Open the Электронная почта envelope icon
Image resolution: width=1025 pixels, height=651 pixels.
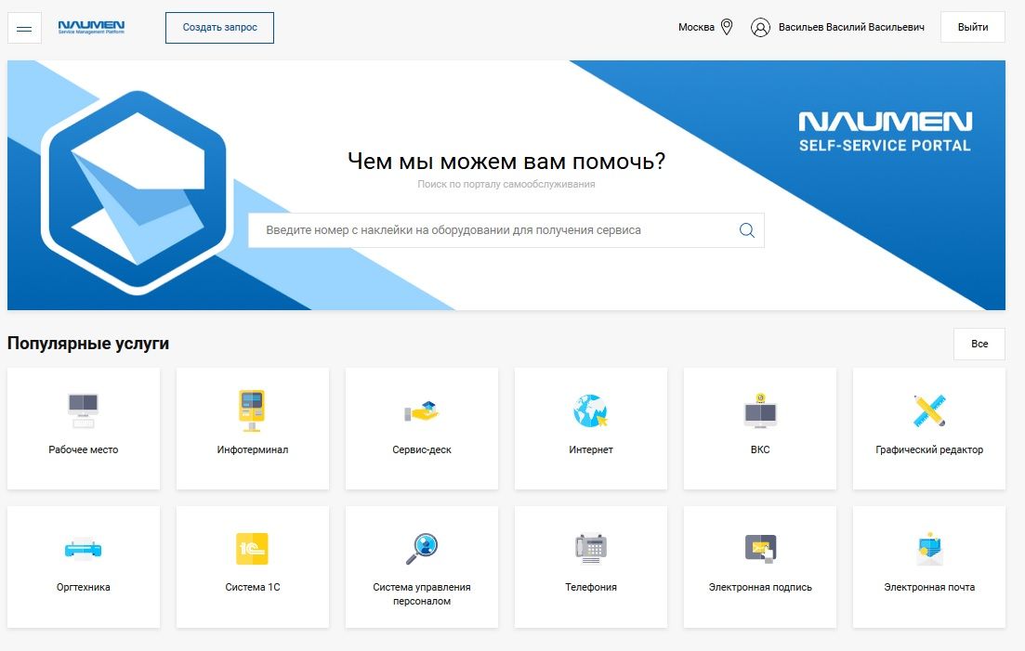[929, 549]
